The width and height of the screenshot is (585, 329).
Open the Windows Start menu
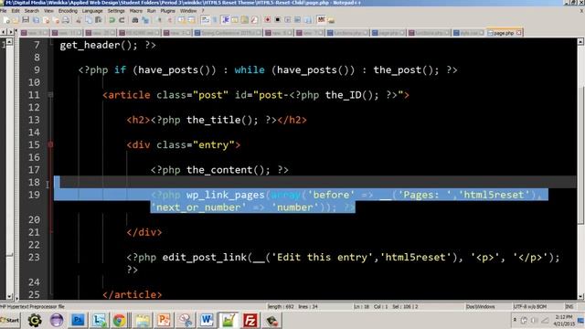[x=10, y=320]
